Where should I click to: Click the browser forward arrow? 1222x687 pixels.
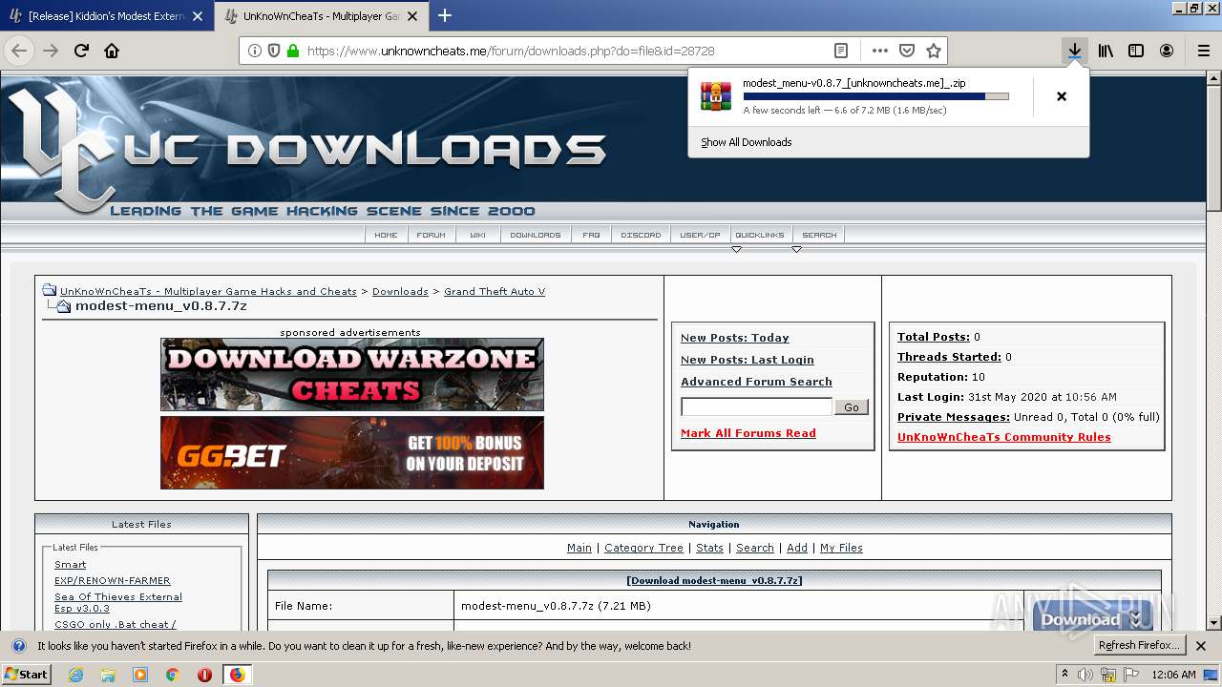pos(51,51)
